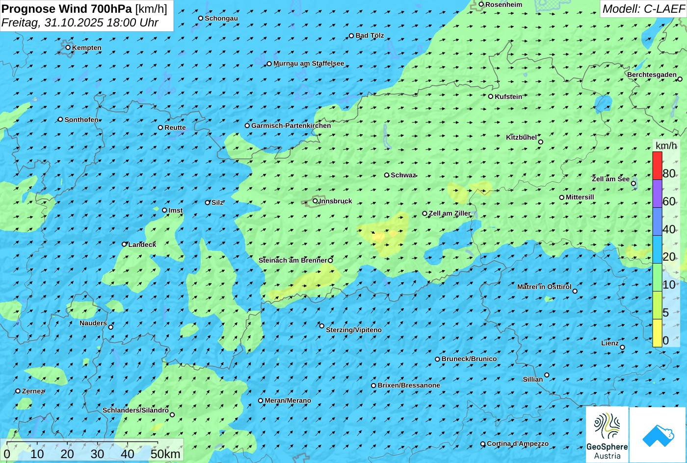Image resolution: width=687 pixels, height=463 pixels.
Task: Click the Kempten location marker
Action: pos(68,48)
